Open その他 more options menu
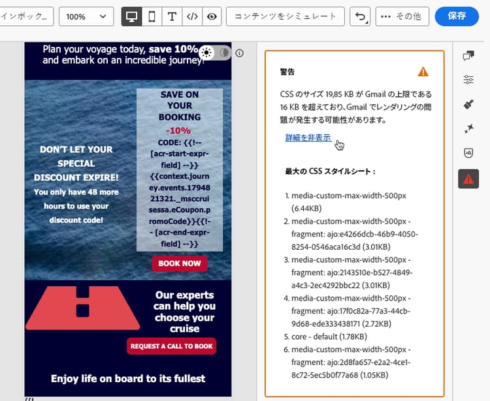 [x=402, y=16]
